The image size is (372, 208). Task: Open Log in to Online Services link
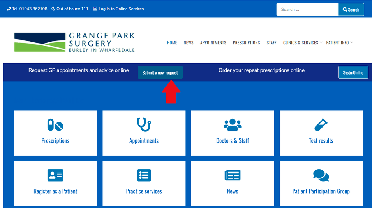pyautogui.click(x=121, y=9)
